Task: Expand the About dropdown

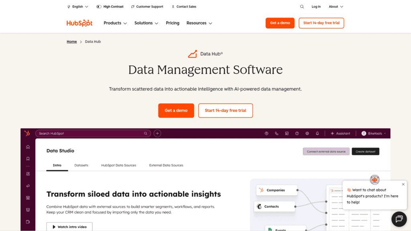Action: (336, 6)
